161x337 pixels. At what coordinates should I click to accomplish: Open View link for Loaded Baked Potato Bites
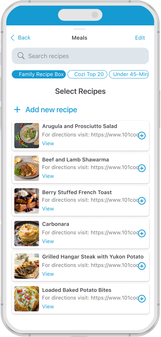tap(48, 307)
